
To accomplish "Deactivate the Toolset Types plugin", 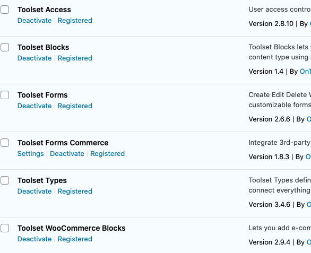I will [x=34, y=191].
